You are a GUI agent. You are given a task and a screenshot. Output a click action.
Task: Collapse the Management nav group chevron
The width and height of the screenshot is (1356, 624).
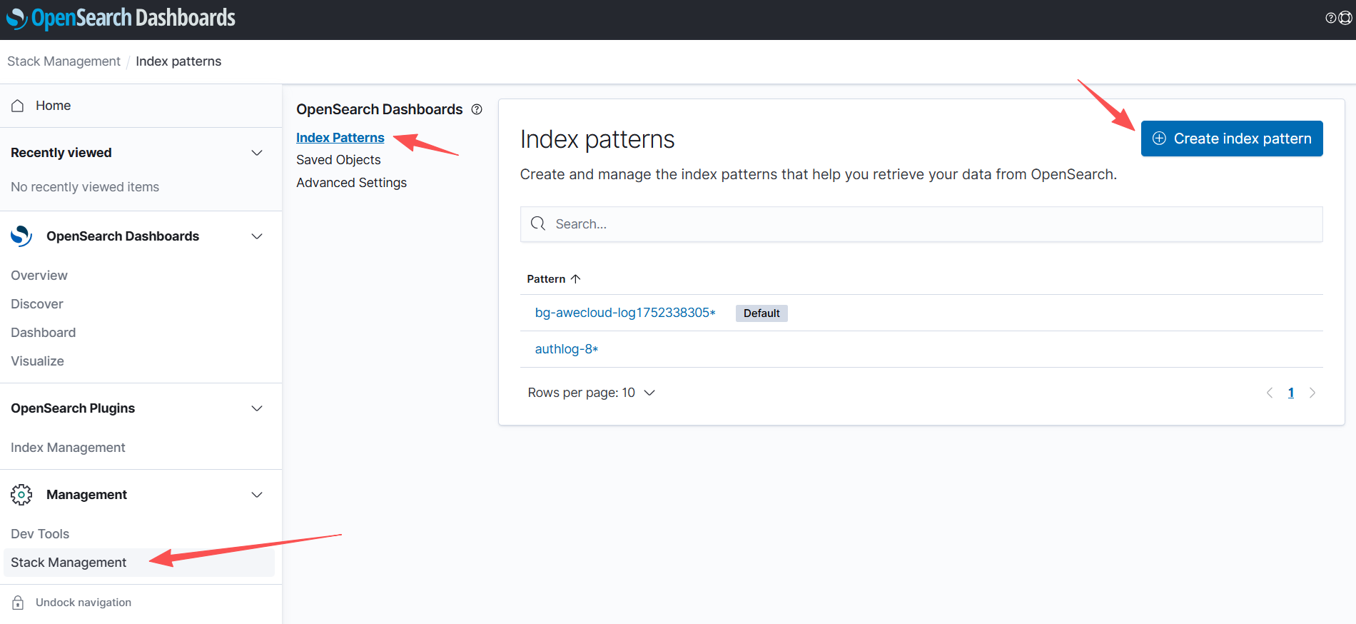(257, 495)
